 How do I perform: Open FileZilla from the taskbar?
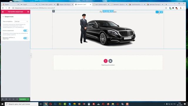coord(94,104)
